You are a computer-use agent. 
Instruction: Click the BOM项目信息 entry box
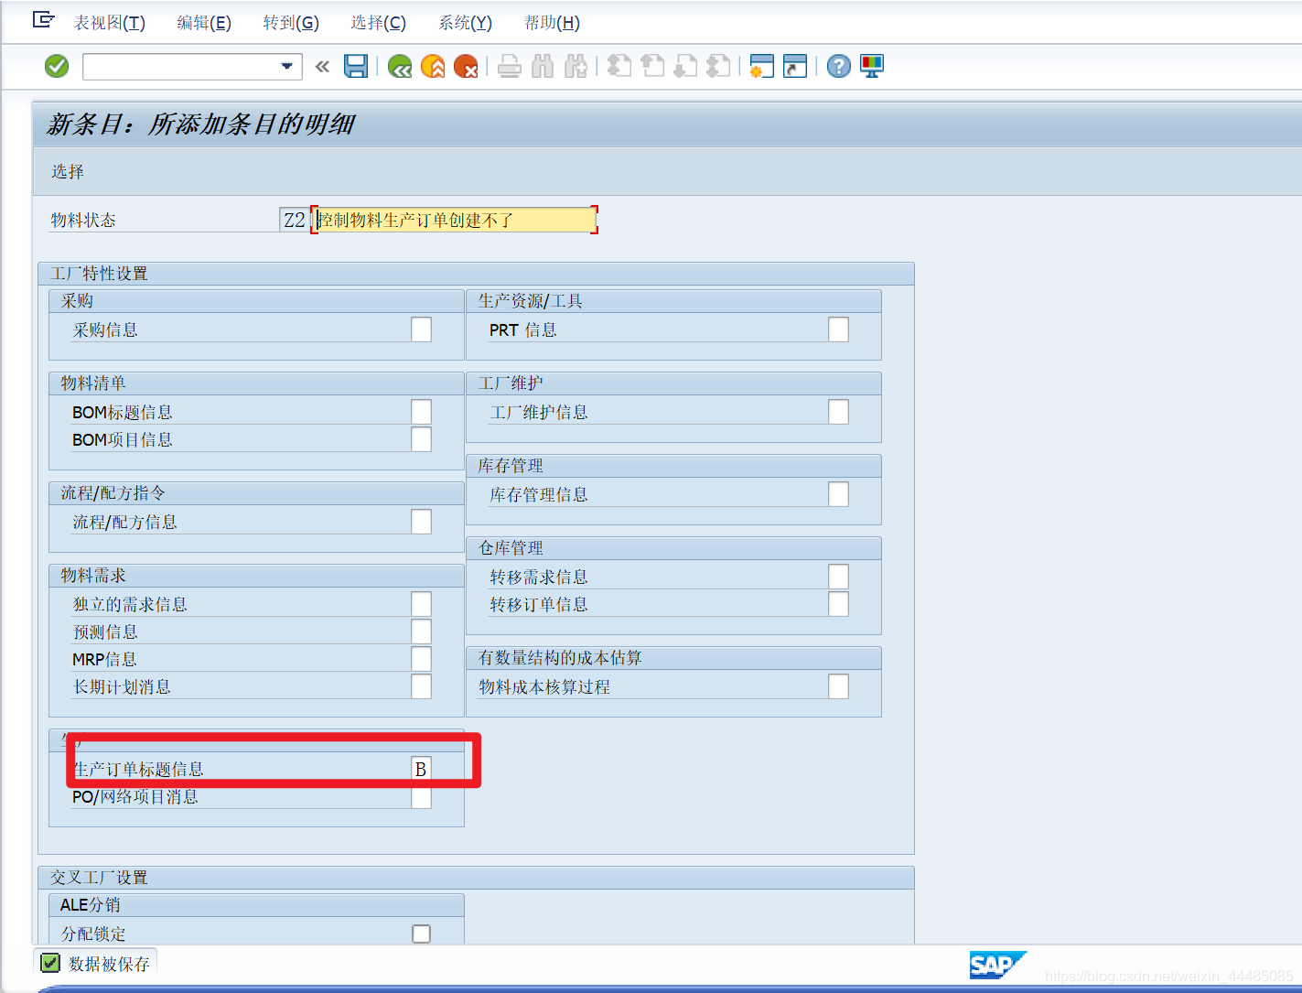click(421, 439)
